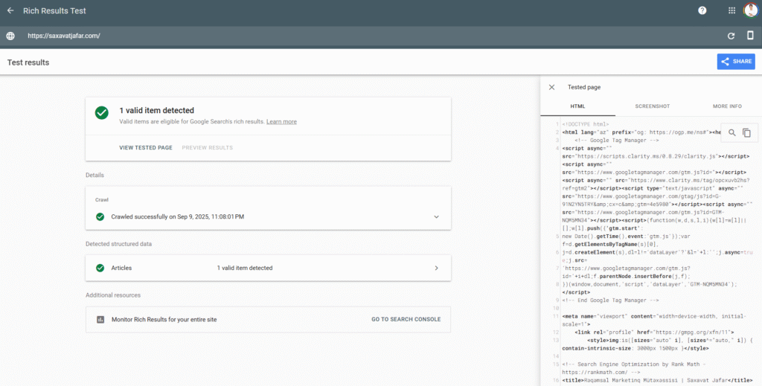Click the Share button
The image size is (762, 386).
(735, 62)
